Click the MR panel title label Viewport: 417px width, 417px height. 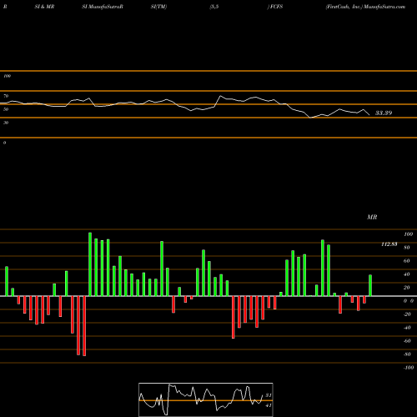[x=372, y=217]
